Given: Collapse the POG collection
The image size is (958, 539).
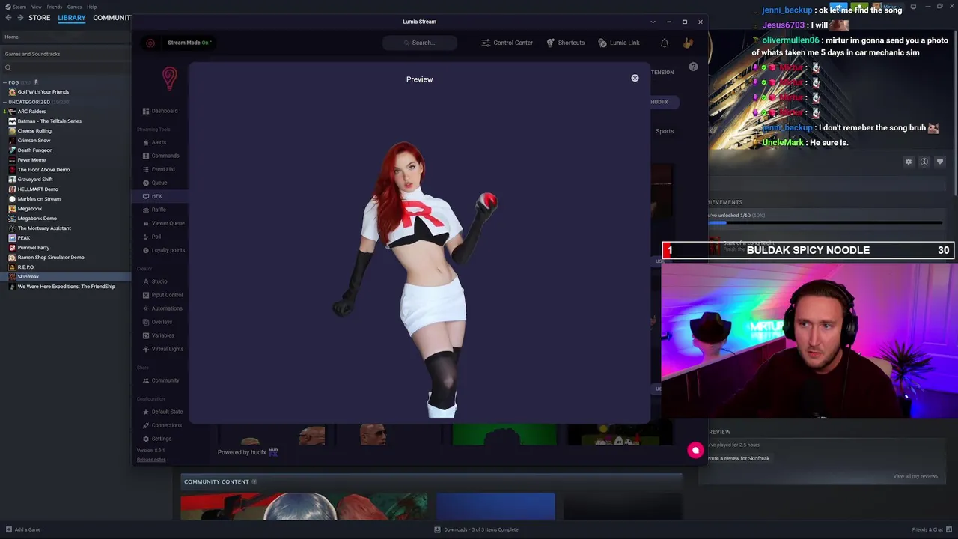Looking at the screenshot, I should [x=5, y=82].
